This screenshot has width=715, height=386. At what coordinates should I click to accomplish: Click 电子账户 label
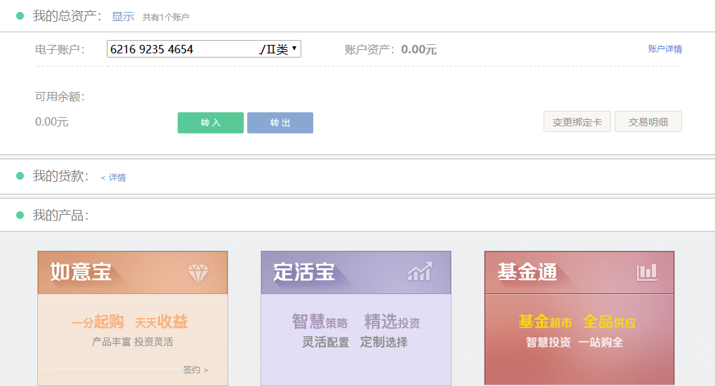click(60, 49)
